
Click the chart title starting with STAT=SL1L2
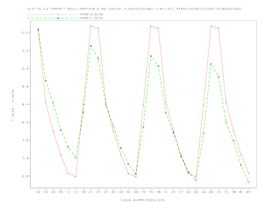click(x=134, y=9)
